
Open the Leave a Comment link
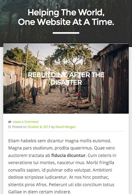click(26, 122)
